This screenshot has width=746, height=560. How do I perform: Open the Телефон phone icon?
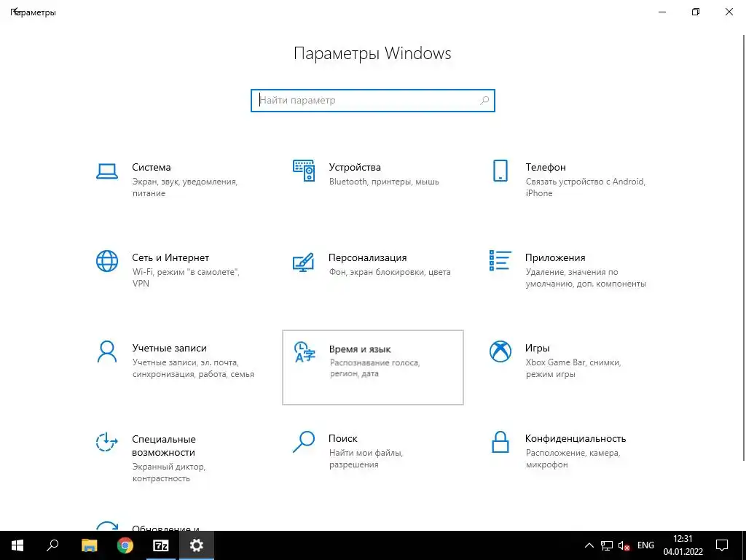(x=500, y=171)
